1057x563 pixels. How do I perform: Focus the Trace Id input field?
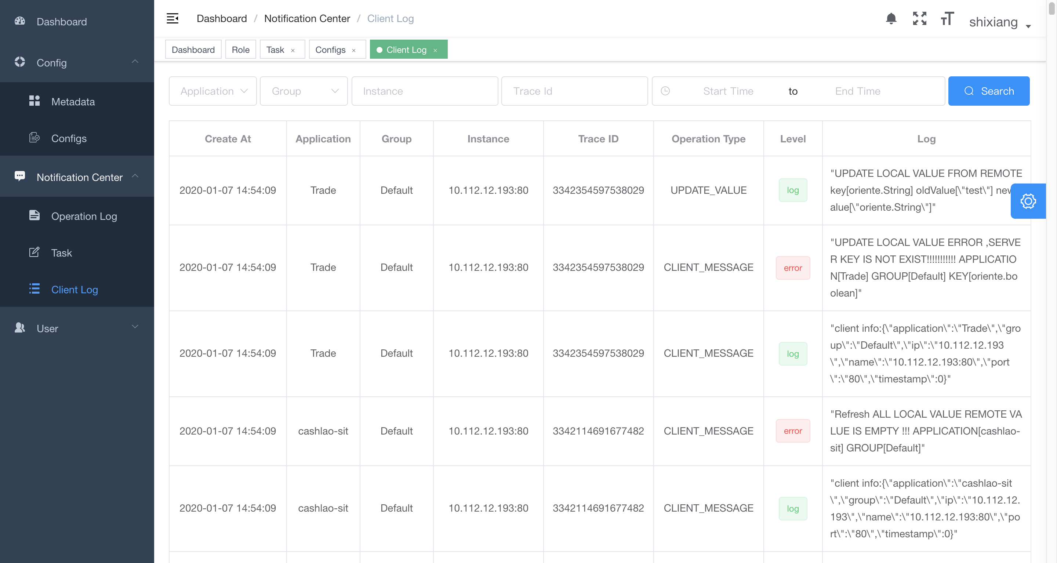pos(574,91)
